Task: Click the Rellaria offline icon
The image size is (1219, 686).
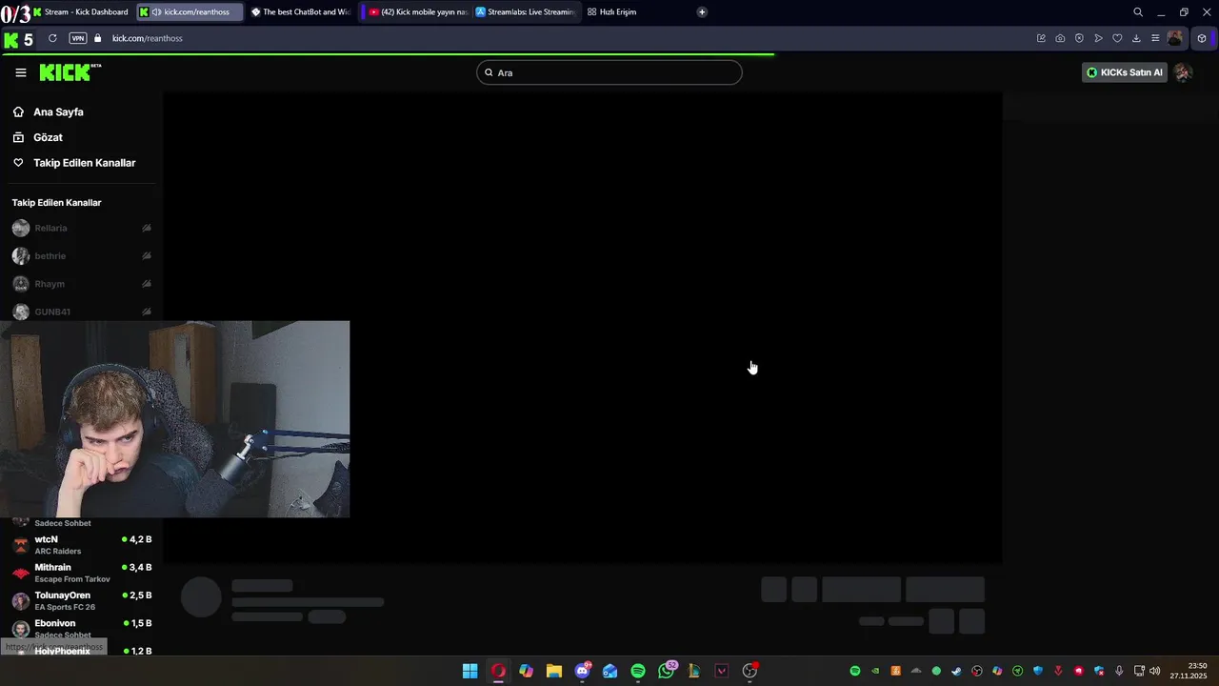Action: coord(147,229)
